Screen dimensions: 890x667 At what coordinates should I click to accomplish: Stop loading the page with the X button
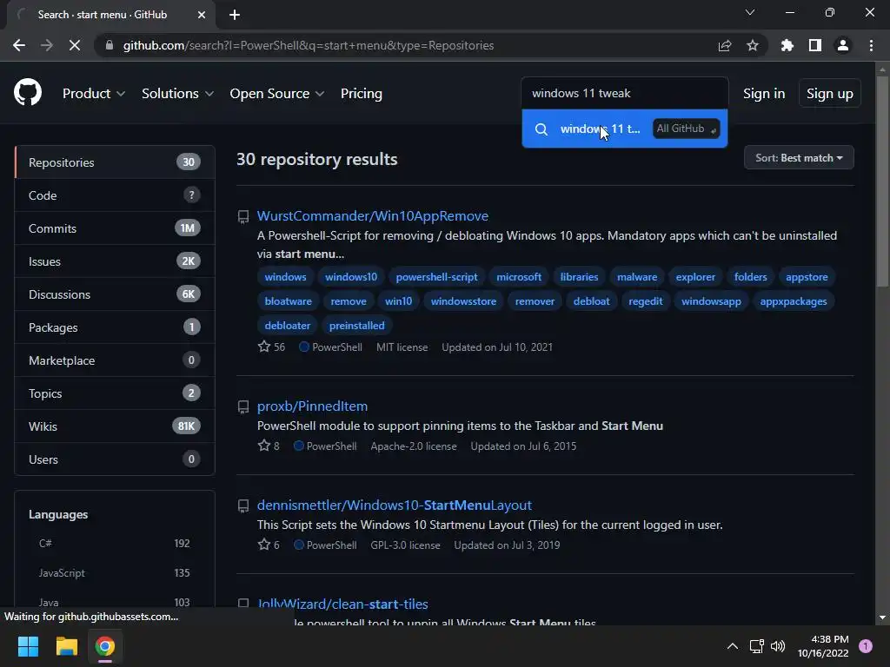(x=75, y=45)
